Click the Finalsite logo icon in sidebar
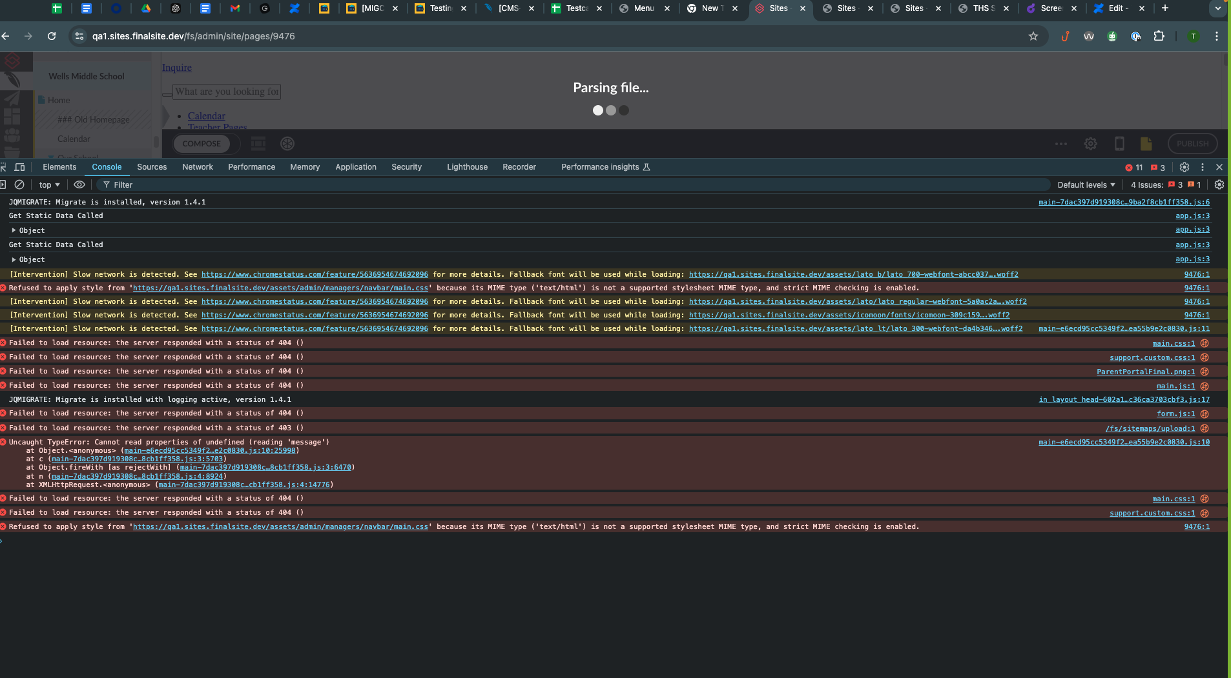 (12, 61)
